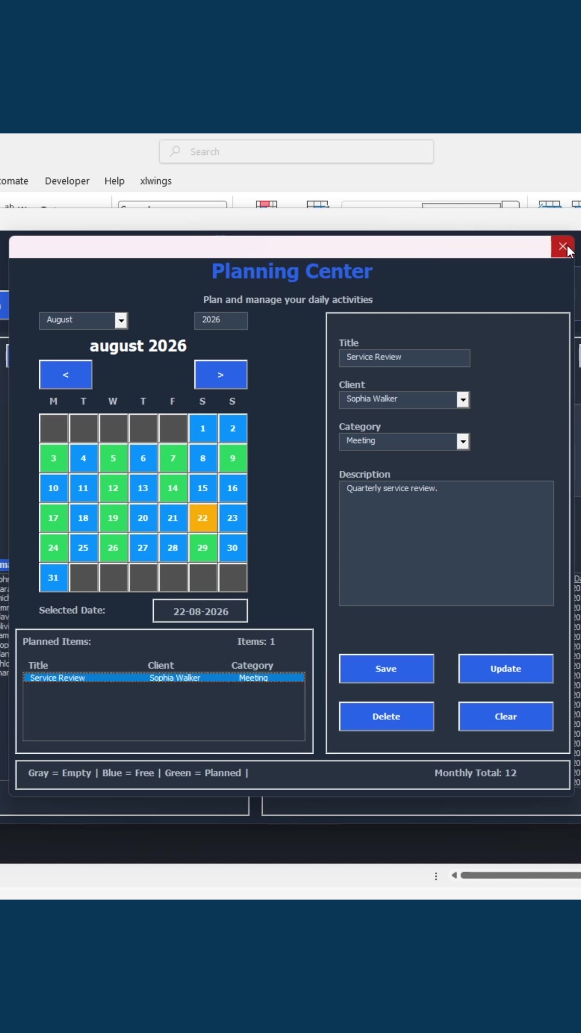This screenshot has width=581, height=1033.
Task: Click the Delete button
Action: [386, 716]
